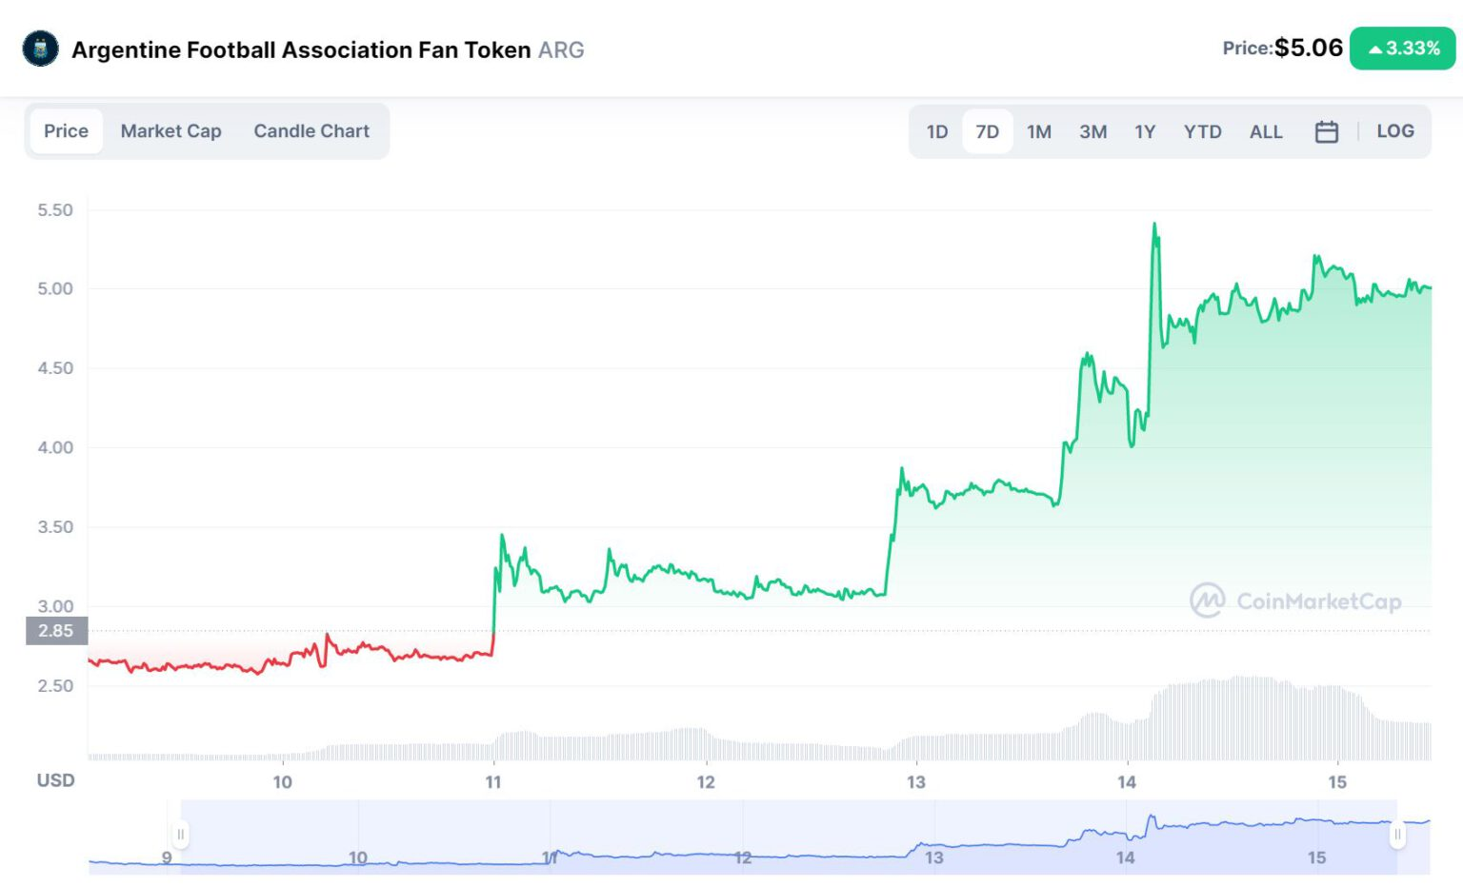Click the right range slider handle
1463x886 pixels.
click(1397, 835)
